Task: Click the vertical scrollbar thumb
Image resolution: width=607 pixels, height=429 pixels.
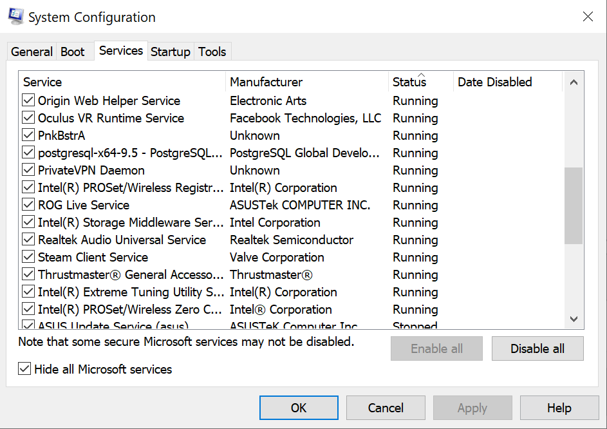Action: [x=574, y=205]
